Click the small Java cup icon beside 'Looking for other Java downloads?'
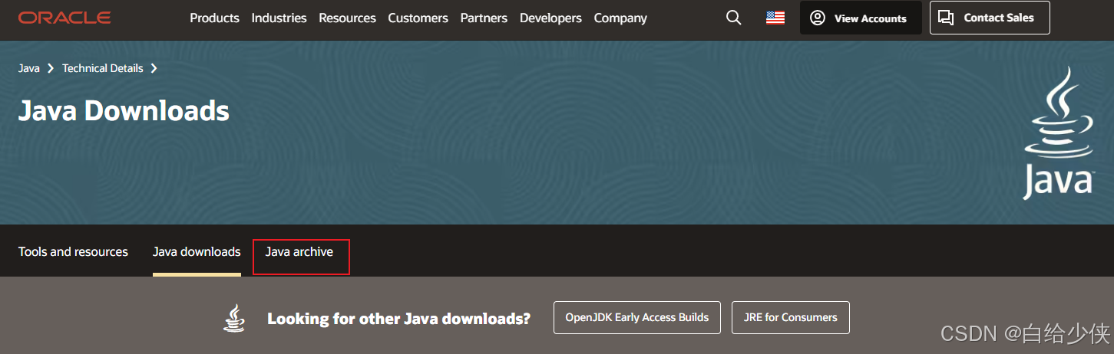This screenshot has height=354, width=1114. (x=234, y=318)
